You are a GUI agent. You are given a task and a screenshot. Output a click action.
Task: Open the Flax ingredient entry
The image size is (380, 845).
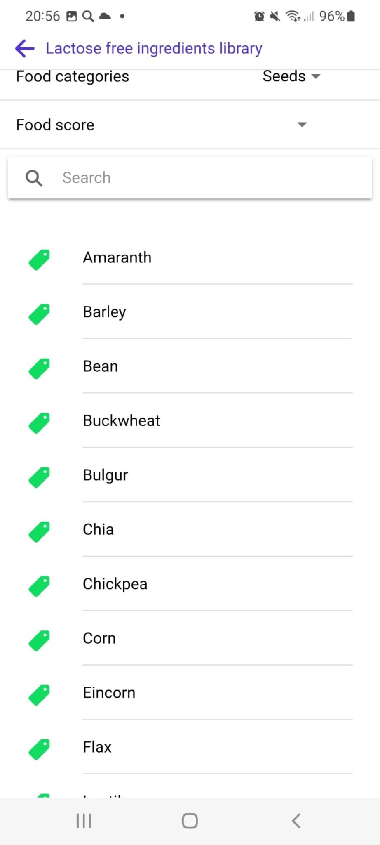pyautogui.click(x=97, y=747)
